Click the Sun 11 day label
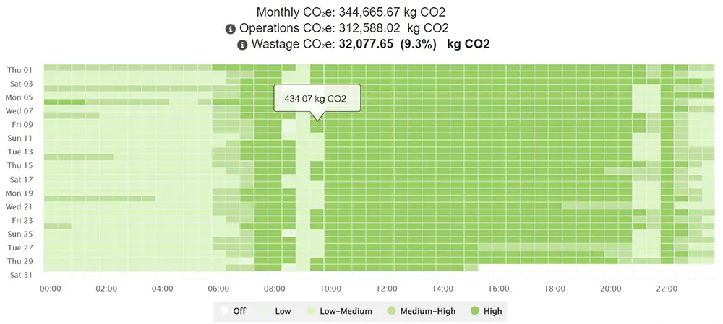 [x=20, y=138]
